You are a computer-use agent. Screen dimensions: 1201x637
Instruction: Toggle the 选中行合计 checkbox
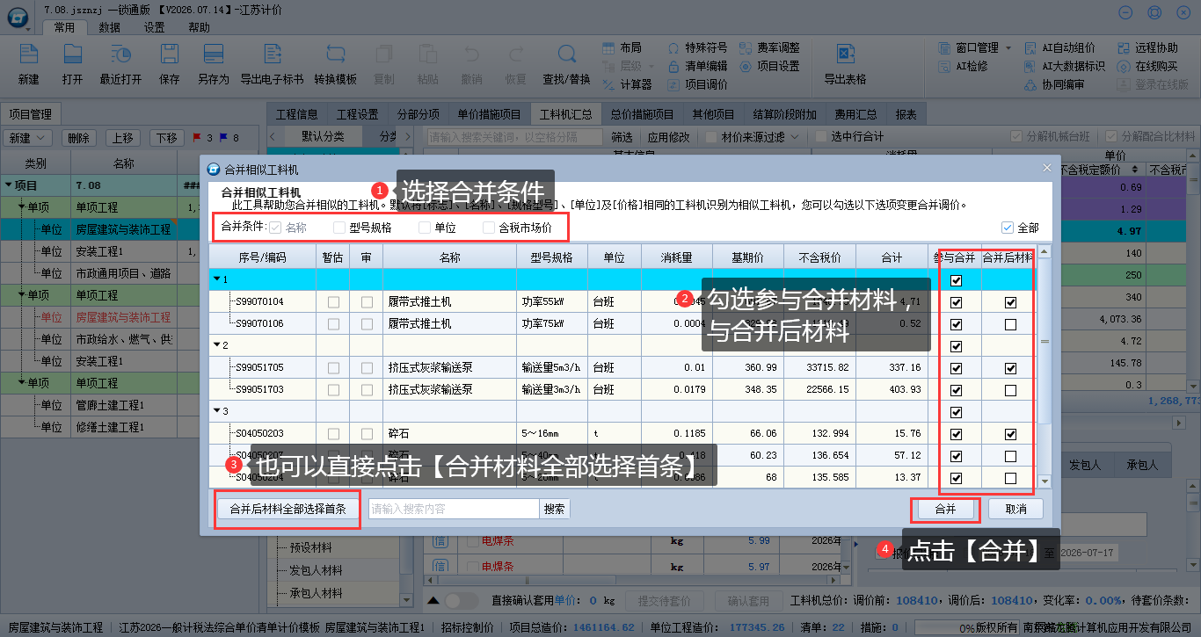pyautogui.click(x=821, y=137)
